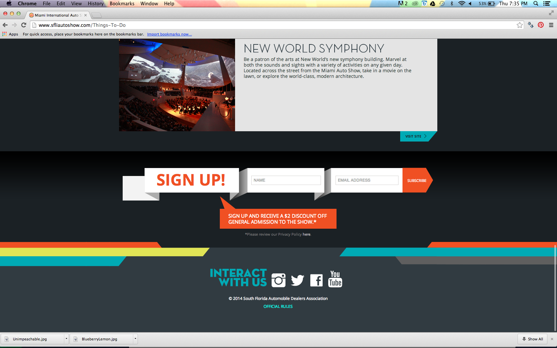The width and height of the screenshot is (557, 348).
Task: Click the menu bar clock Thu 7:35 PM
Action: [x=513, y=3]
